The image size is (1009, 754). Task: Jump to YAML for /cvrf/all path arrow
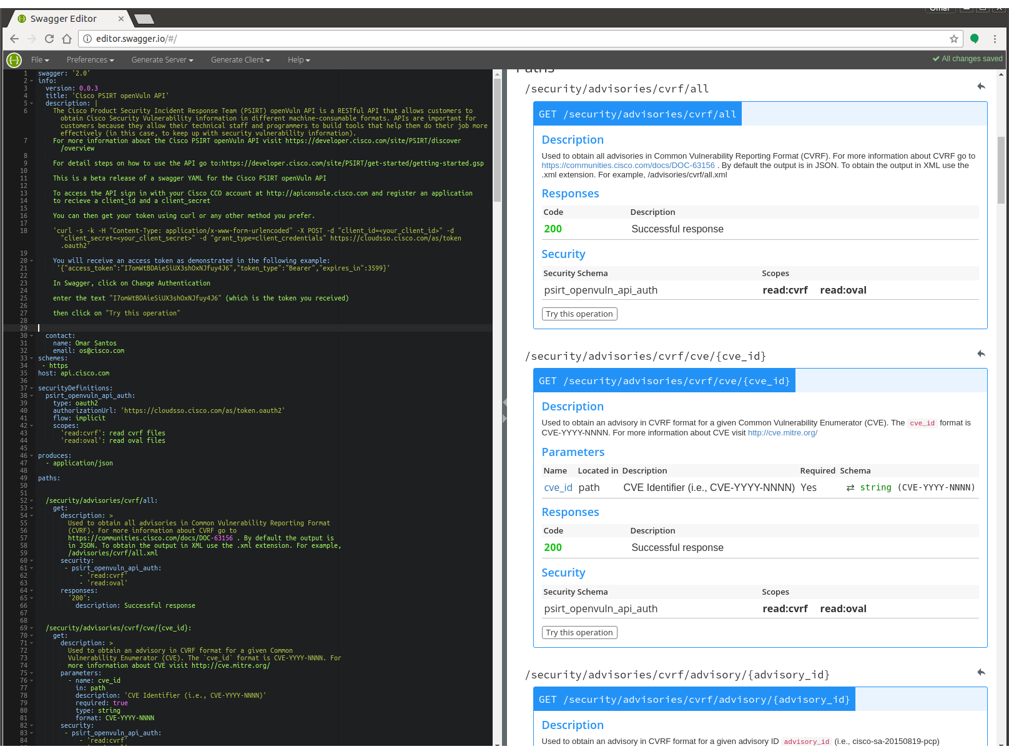[981, 87]
